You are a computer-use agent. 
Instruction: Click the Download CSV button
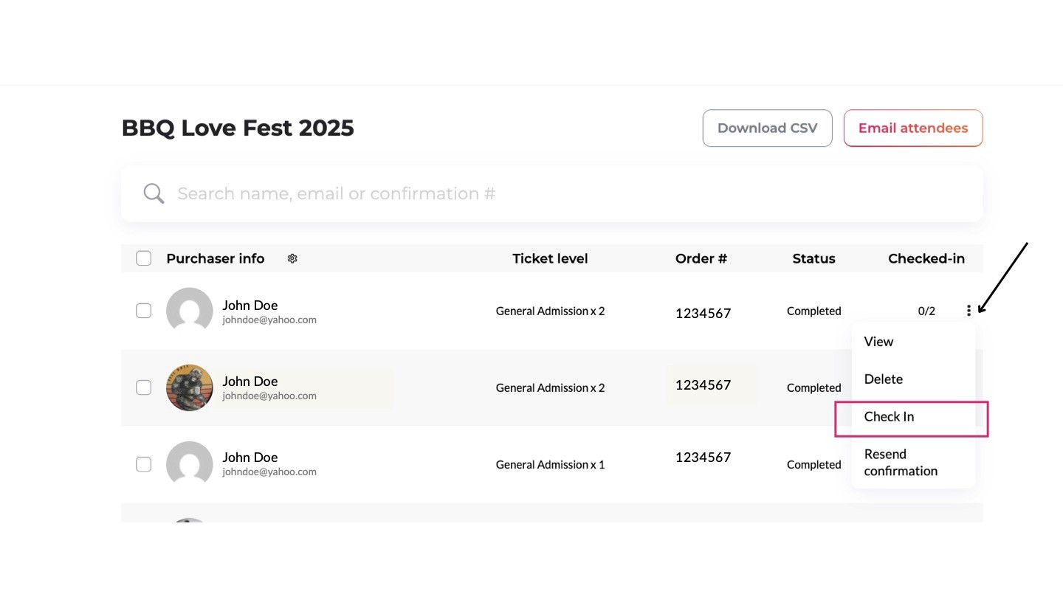(x=767, y=128)
